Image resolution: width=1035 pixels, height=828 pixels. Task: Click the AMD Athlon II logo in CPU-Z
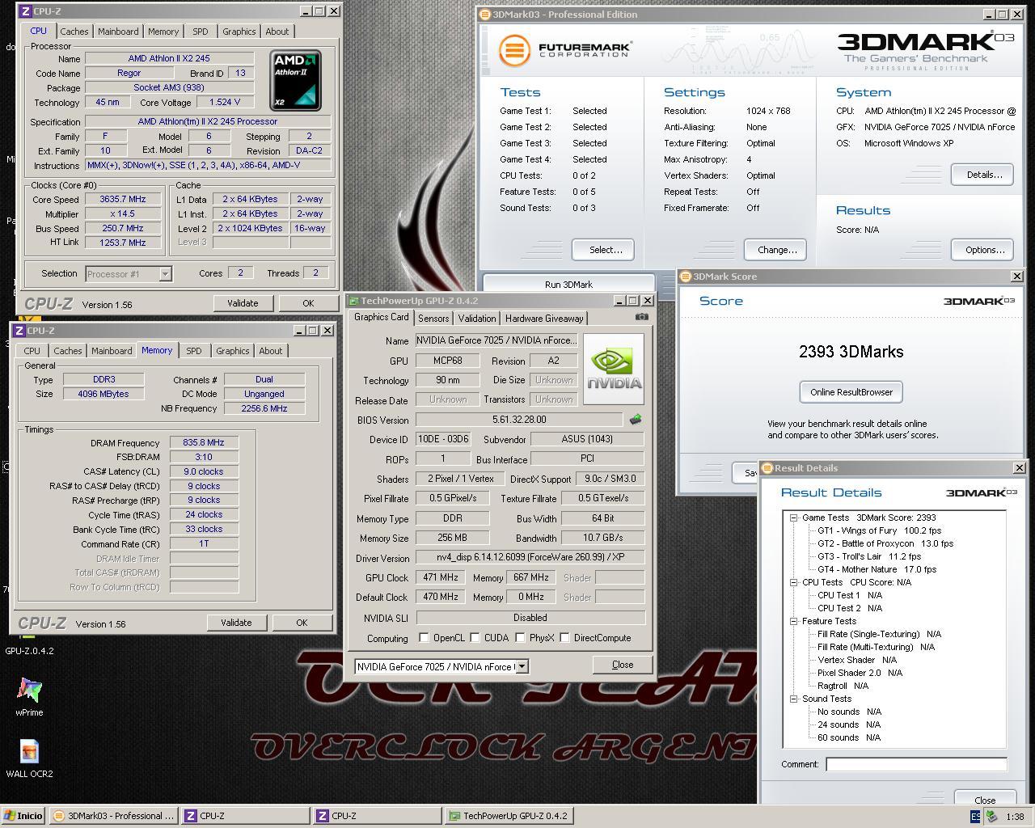pos(295,80)
